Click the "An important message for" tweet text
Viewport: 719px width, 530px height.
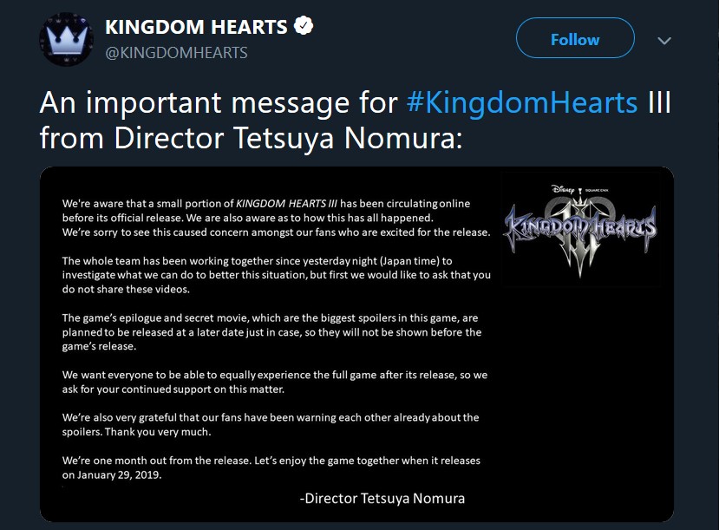coord(219,103)
